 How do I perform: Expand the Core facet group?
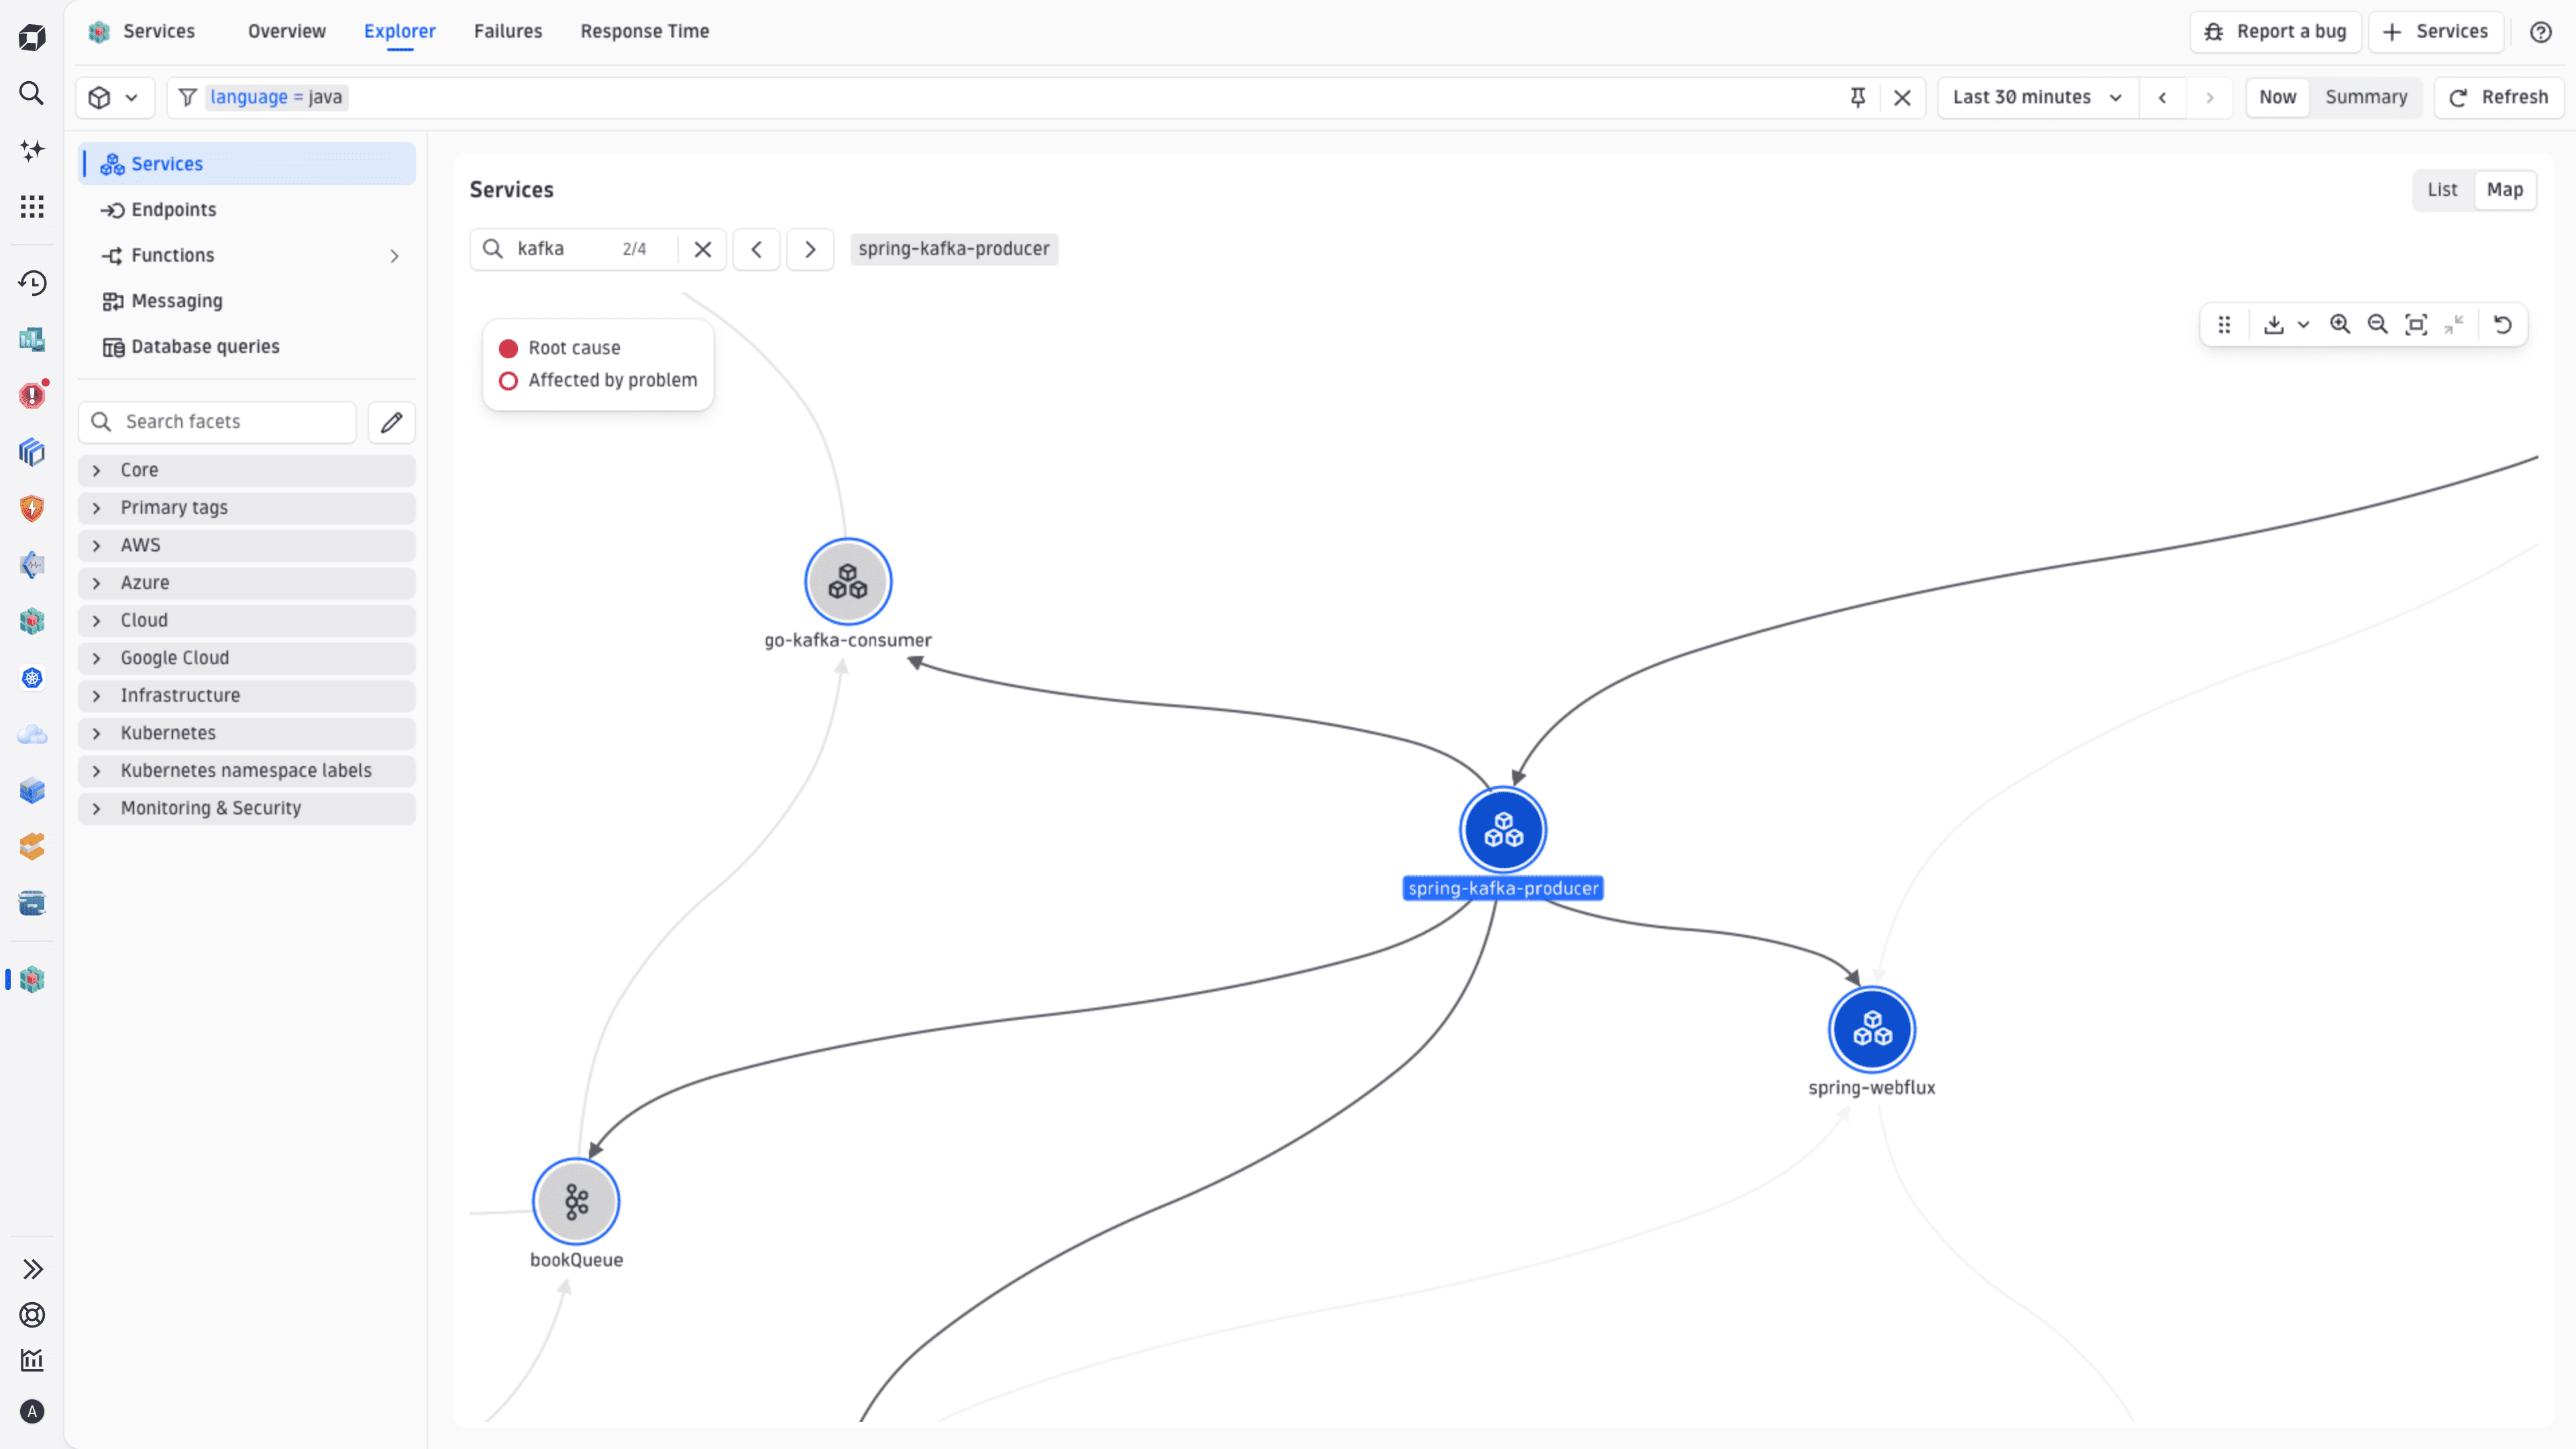tap(246, 470)
